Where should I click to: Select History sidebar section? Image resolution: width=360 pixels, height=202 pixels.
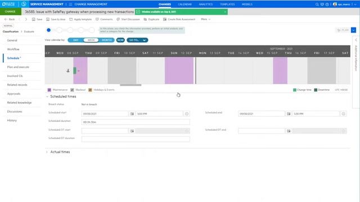(12, 121)
